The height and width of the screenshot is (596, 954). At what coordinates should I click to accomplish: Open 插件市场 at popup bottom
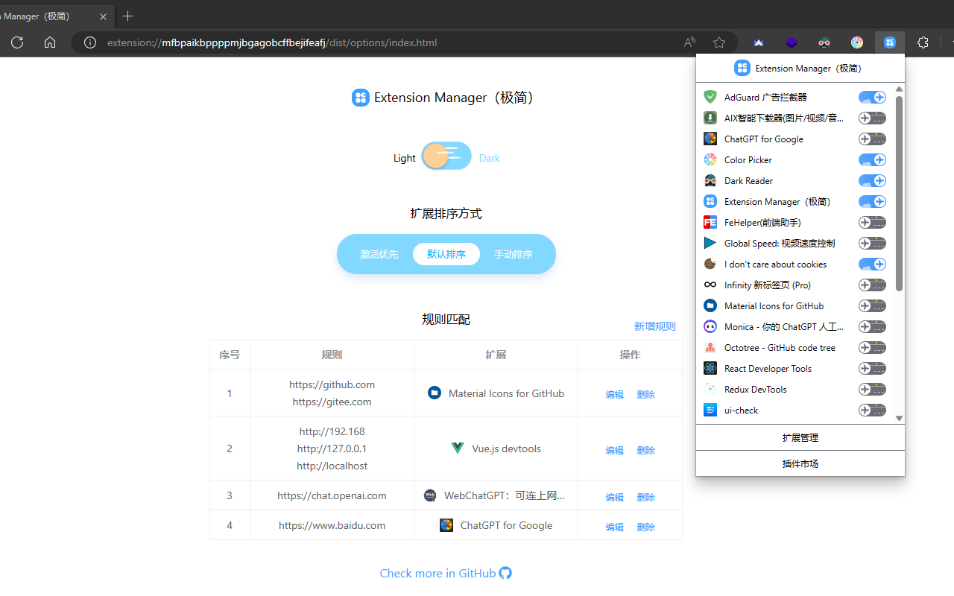pos(800,463)
